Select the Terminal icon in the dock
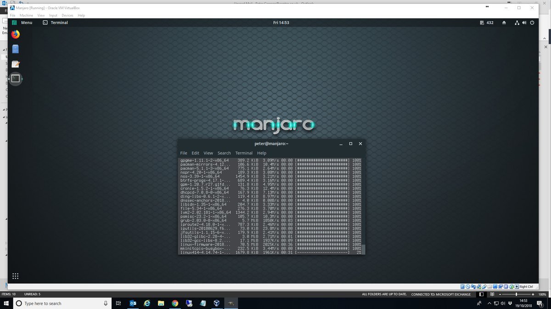Screen dimensions: 551x309 click(x=16, y=79)
